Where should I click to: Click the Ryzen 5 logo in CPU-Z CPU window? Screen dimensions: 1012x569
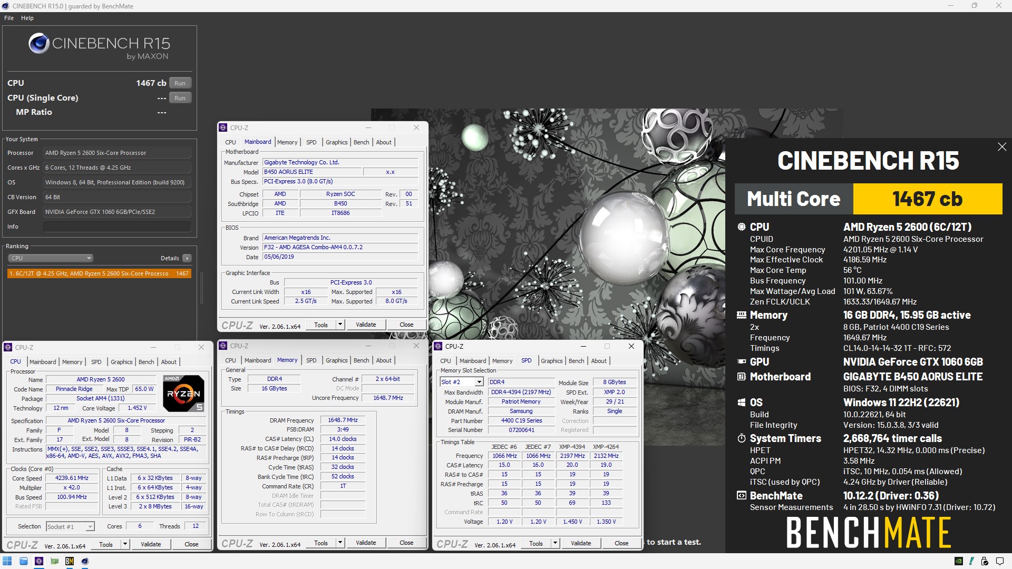click(x=183, y=394)
